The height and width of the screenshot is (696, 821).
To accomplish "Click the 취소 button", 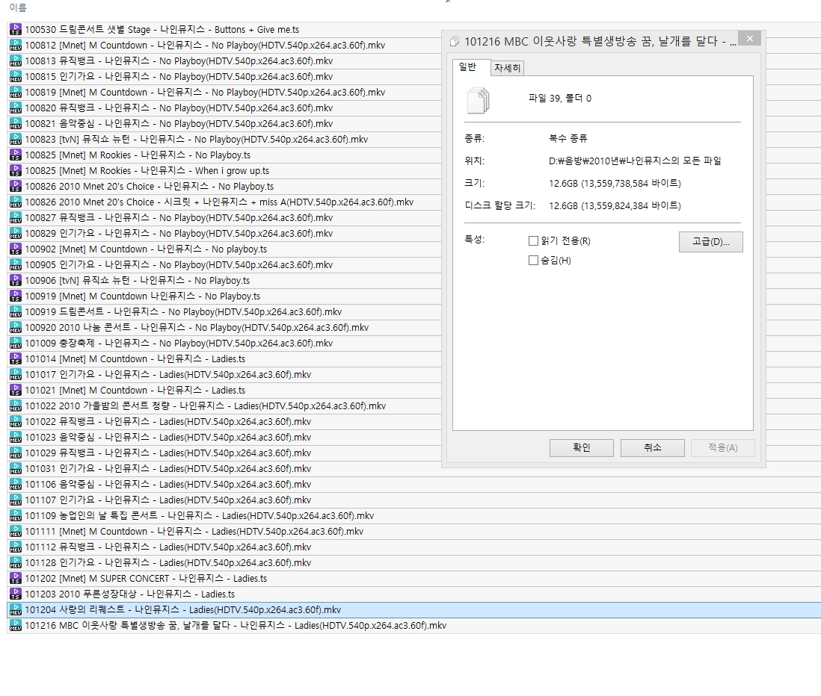I will click(x=653, y=447).
